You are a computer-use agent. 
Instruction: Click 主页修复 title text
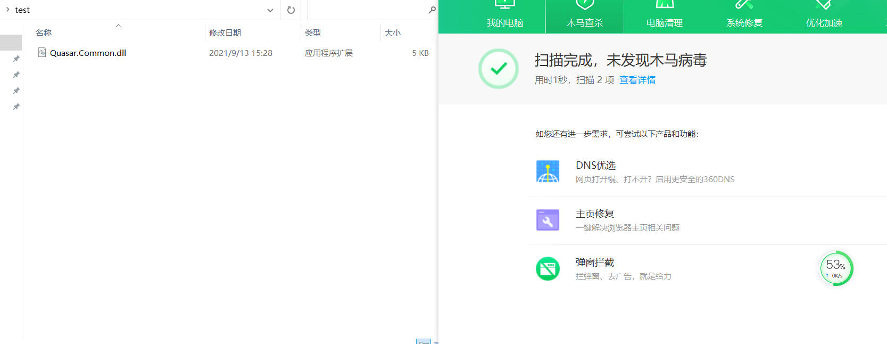point(595,214)
